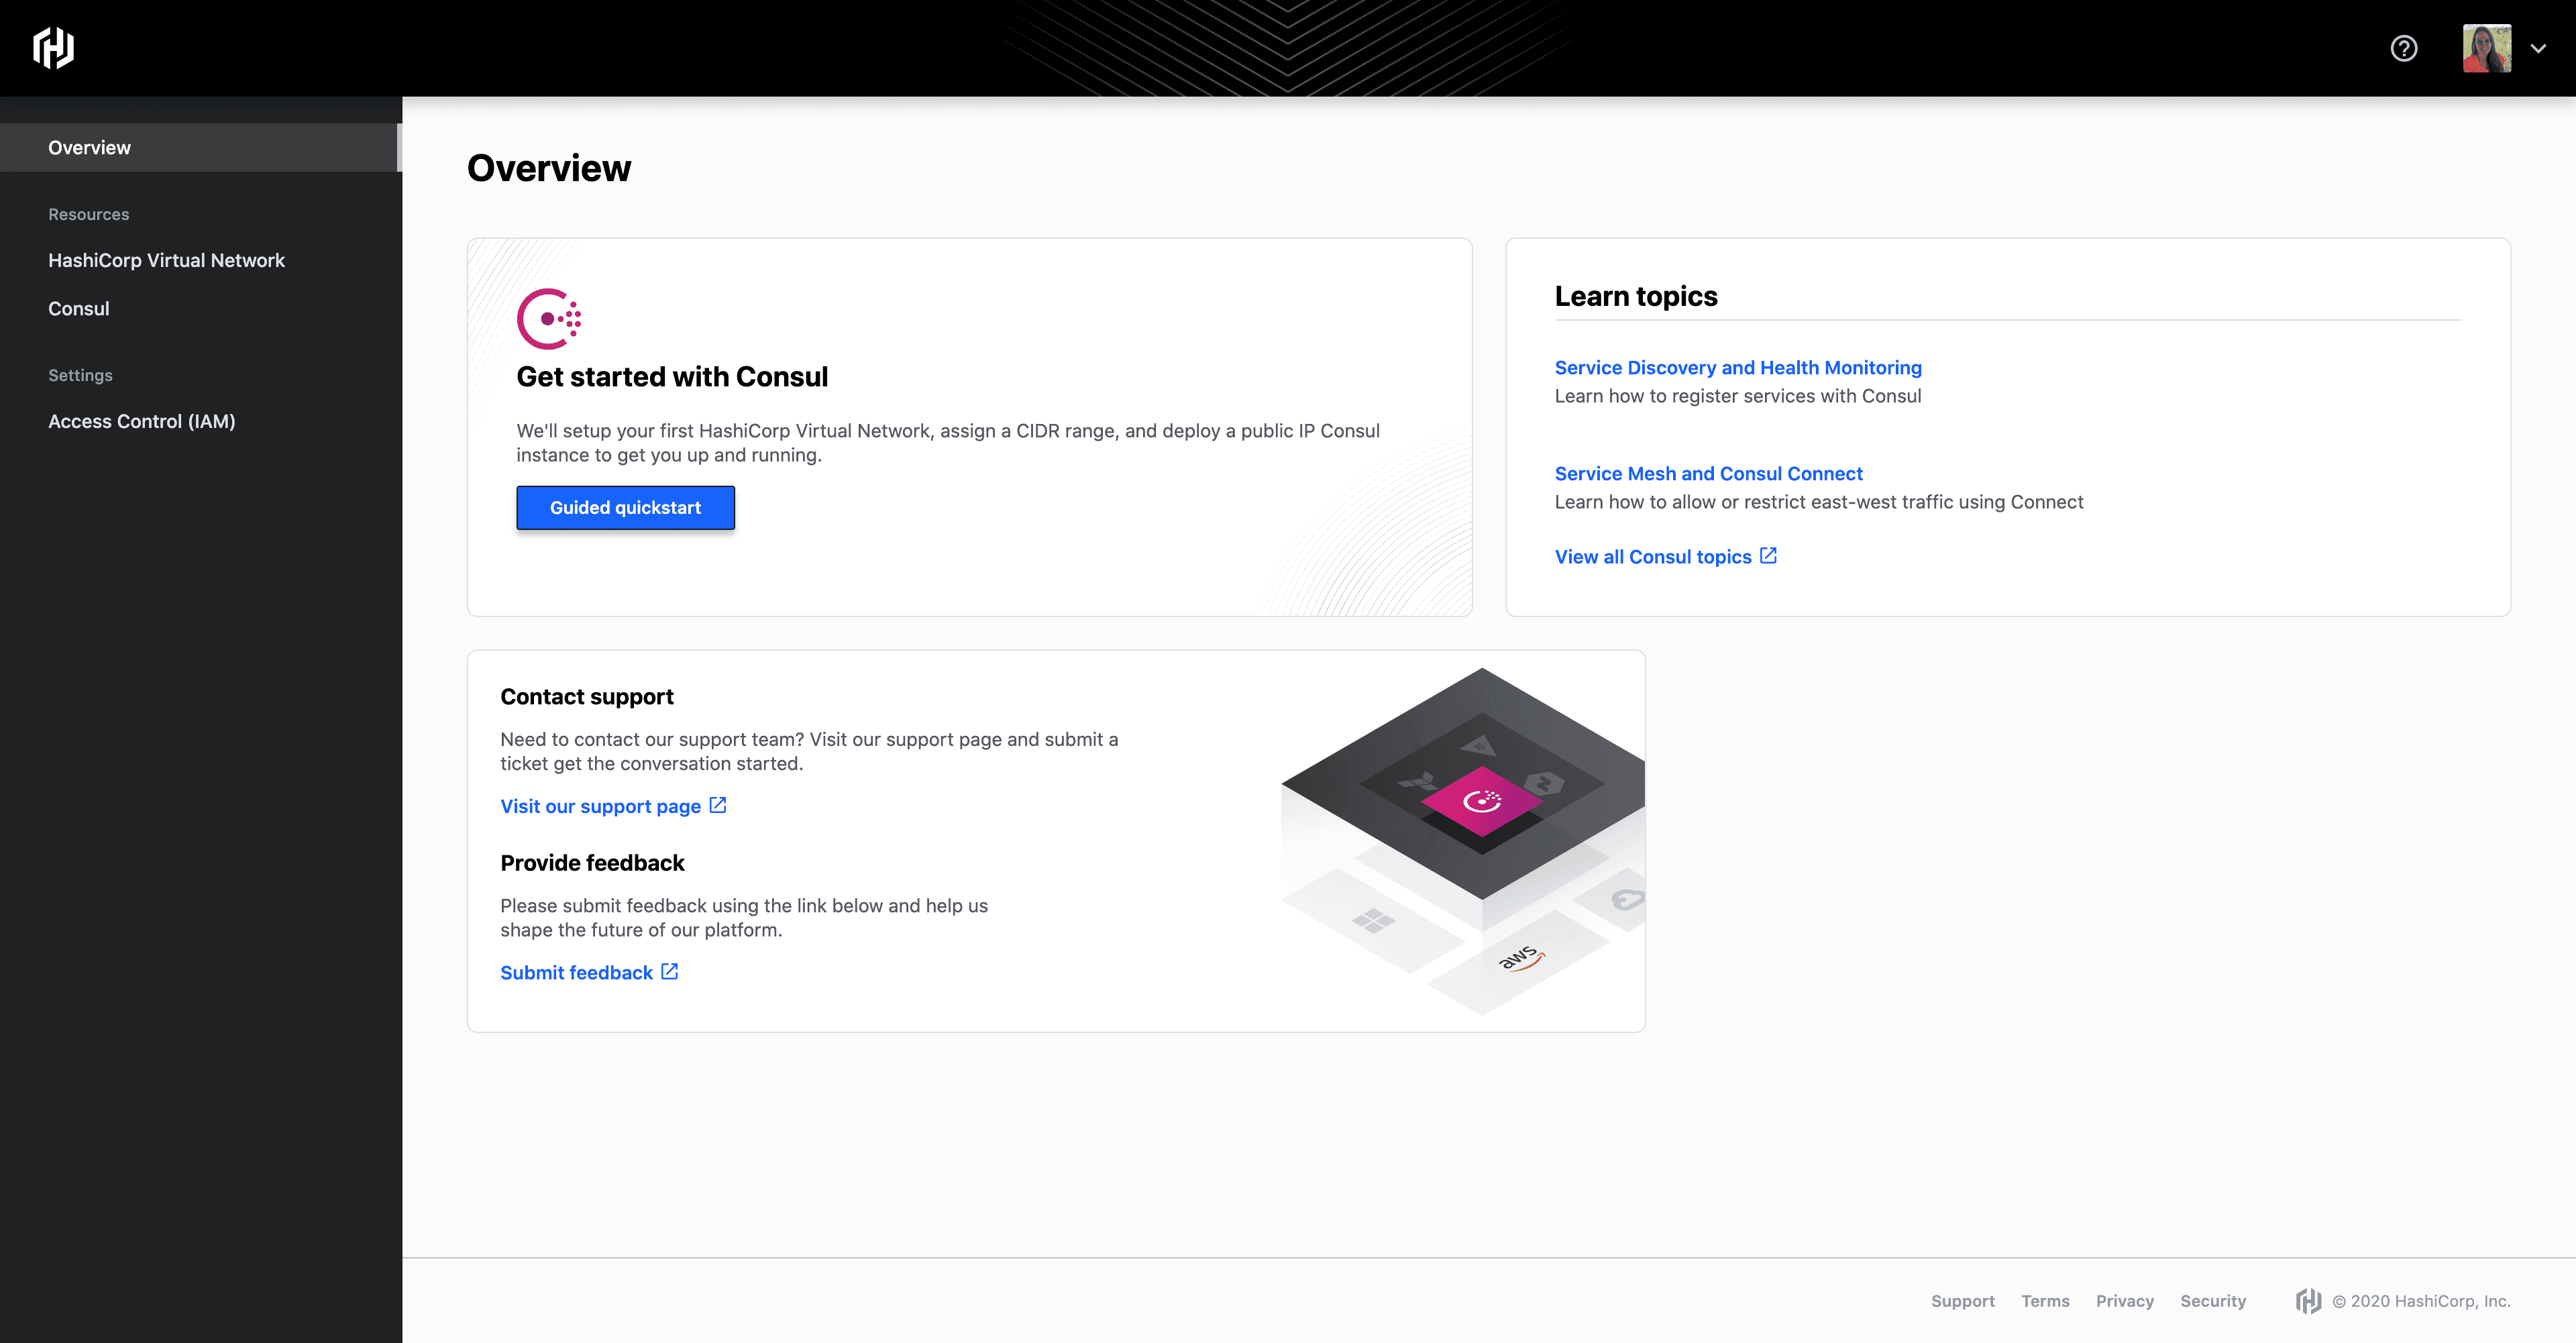Select Access Control IAM in sidebar
Image resolution: width=2576 pixels, height=1343 pixels.
click(x=142, y=419)
